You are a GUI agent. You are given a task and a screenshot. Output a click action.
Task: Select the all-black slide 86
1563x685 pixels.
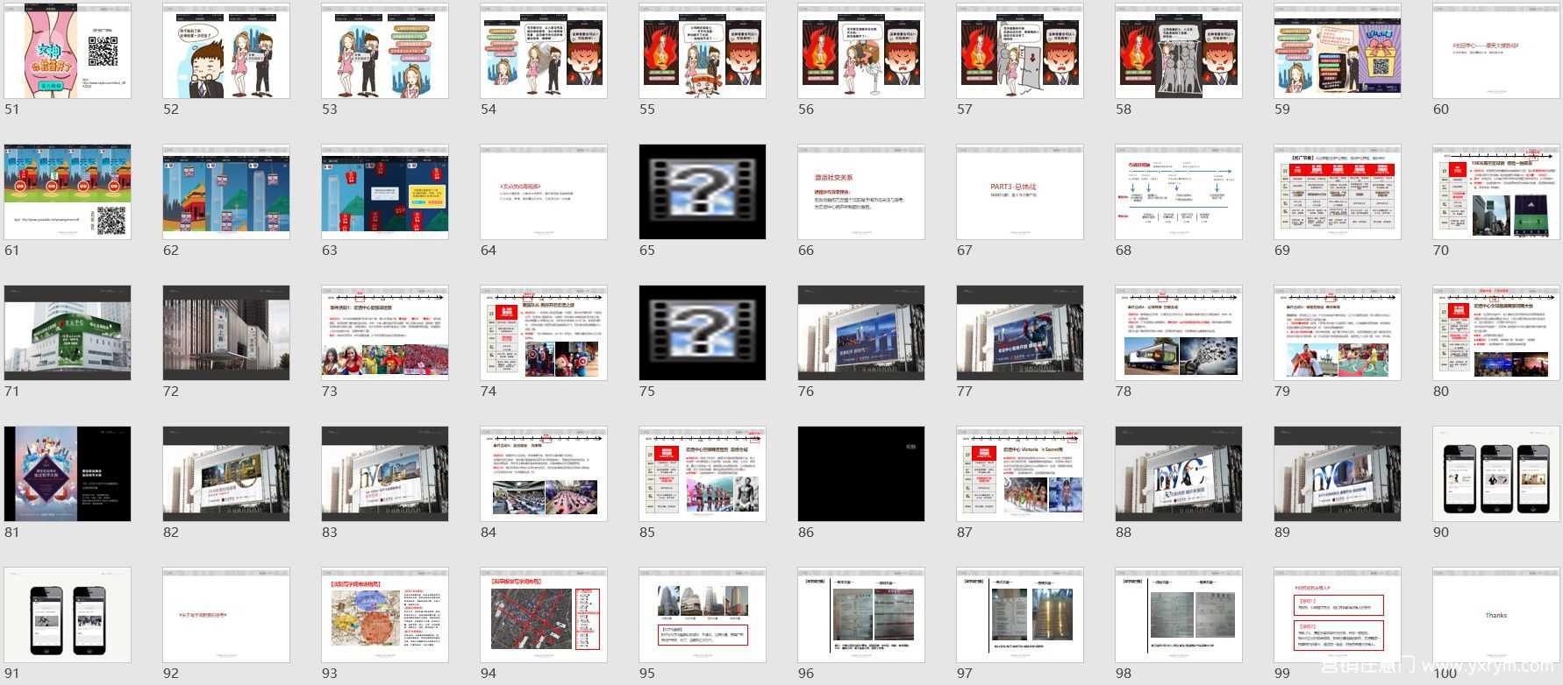(860, 474)
